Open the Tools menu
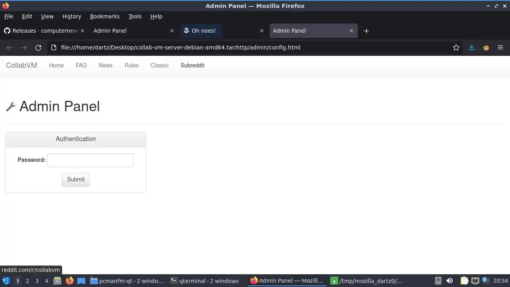 135,16
